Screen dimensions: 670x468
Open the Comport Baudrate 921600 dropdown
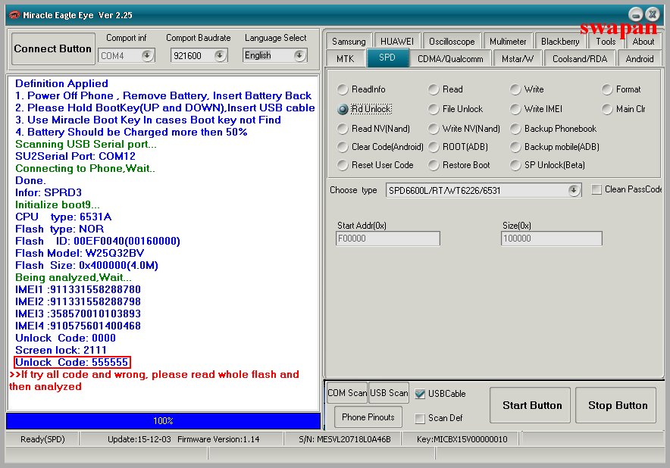click(x=220, y=55)
